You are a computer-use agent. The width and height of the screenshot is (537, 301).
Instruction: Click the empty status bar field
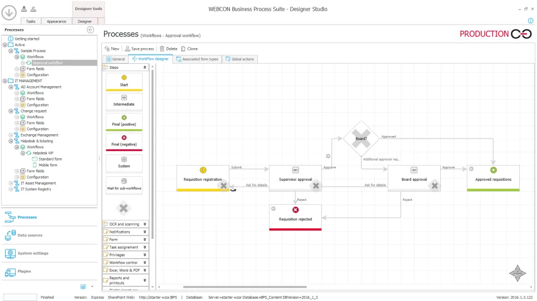pyautogui.click(x=20, y=297)
